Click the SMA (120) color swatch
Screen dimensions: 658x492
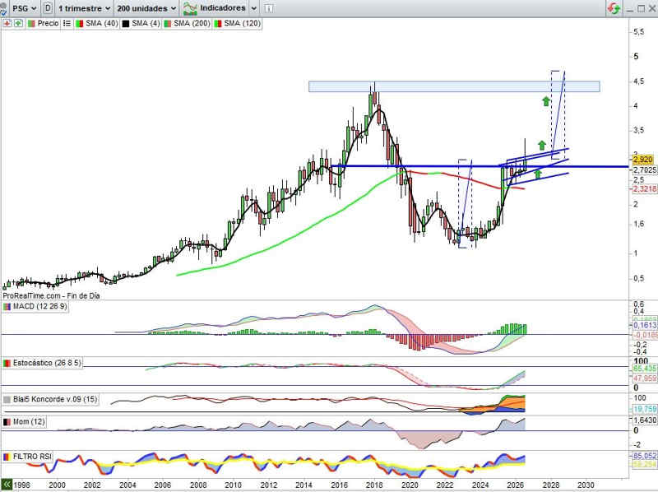(217, 24)
